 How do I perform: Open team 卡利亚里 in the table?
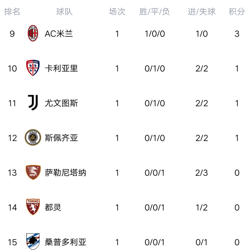(x=61, y=68)
